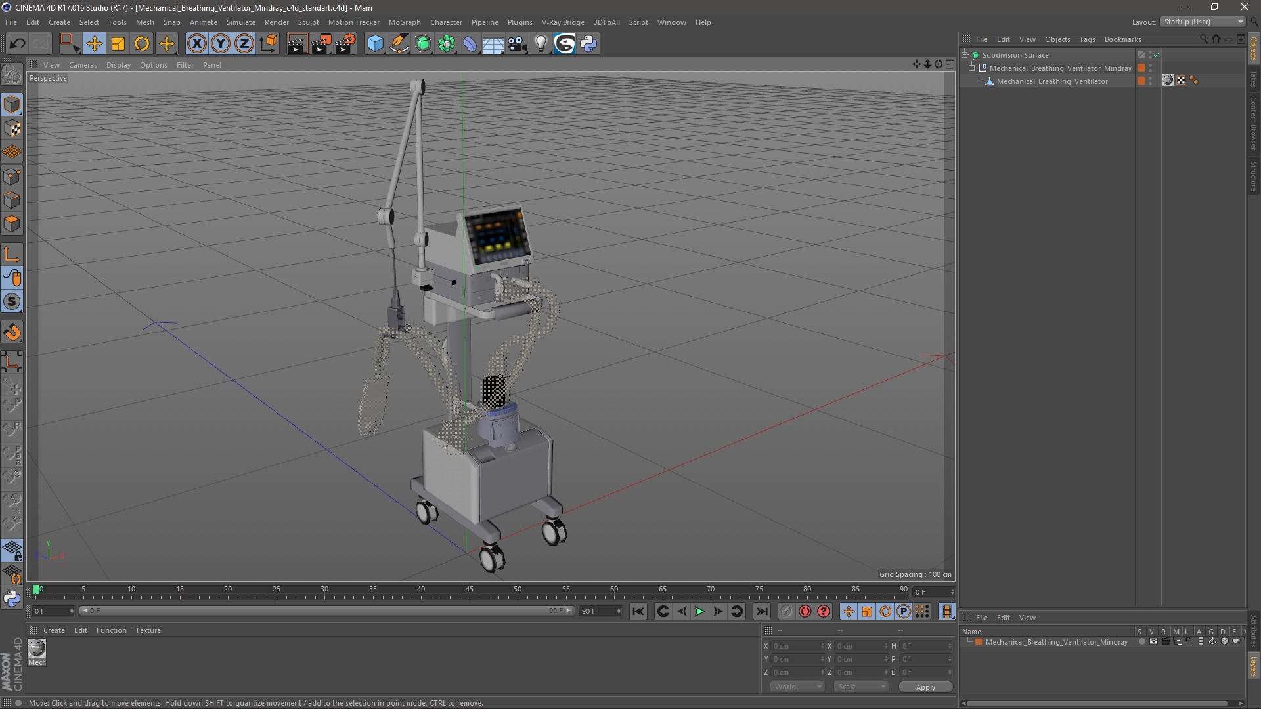This screenshot has height=709, width=1261.
Task: Select the Rotate tool
Action: click(142, 44)
